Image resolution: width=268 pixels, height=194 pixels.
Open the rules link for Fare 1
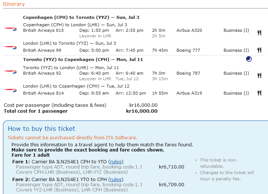tap(116, 161)
